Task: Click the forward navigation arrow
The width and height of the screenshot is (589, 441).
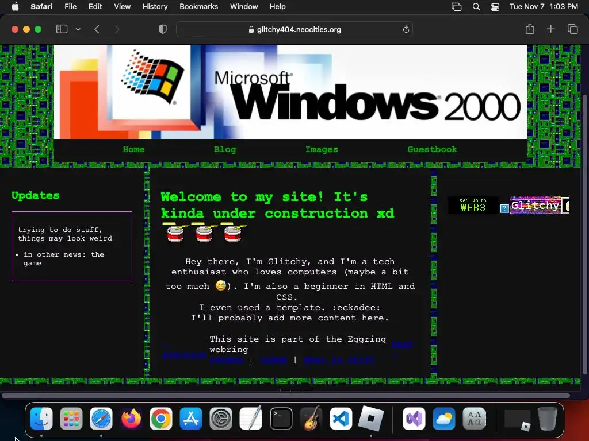Action: pos(117,29)
